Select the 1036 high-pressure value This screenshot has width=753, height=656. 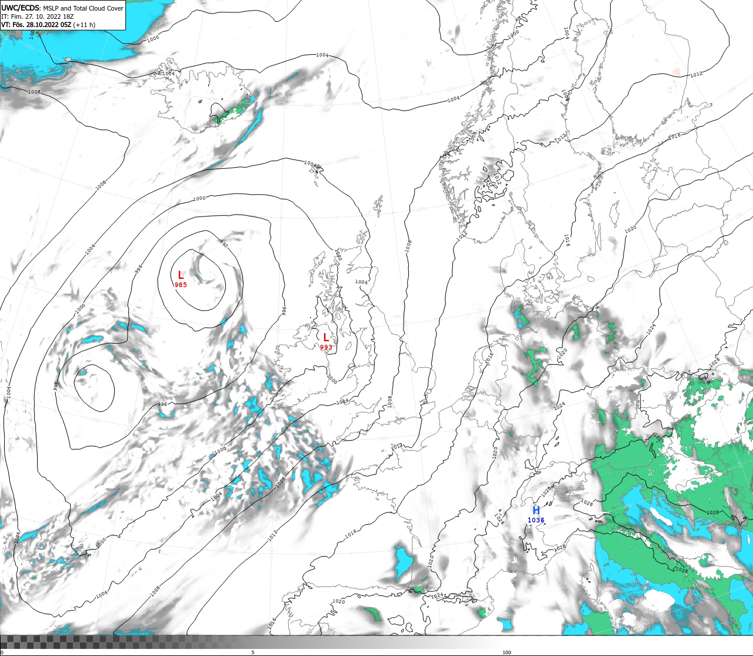(x=536, y=520)
